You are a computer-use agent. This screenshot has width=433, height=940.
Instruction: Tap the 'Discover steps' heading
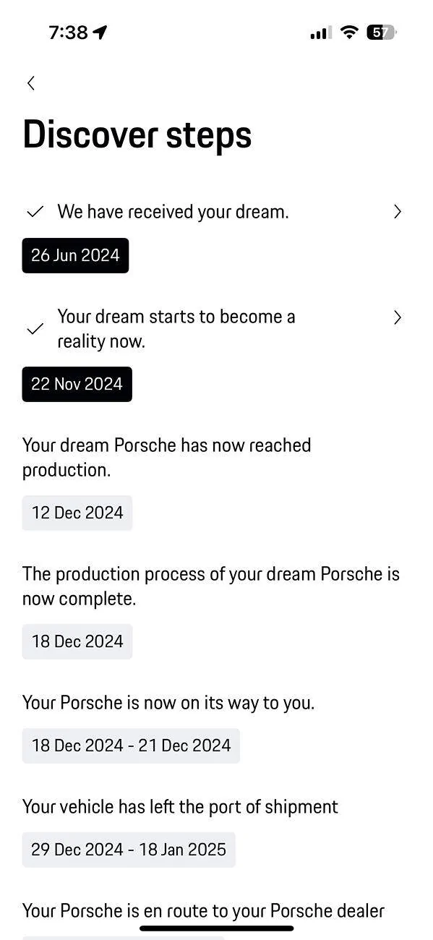click(x=137, y=135)
